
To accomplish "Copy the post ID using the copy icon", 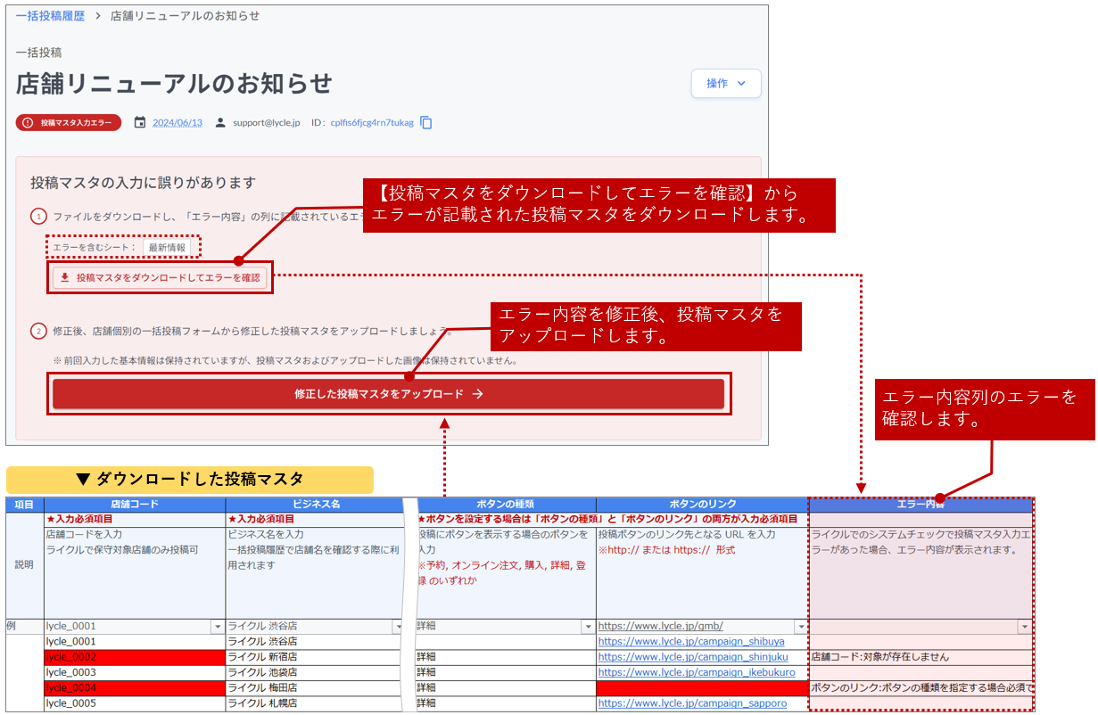I will click(426, 122).
